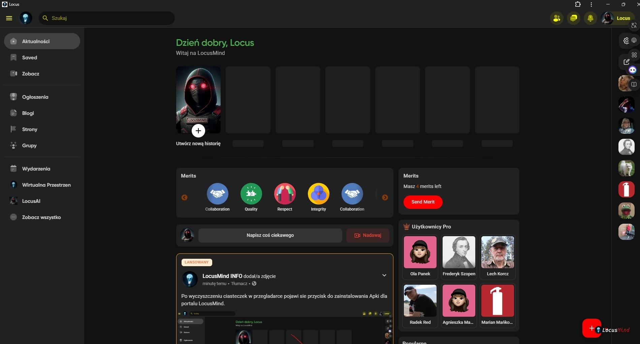Screen dimensions: 640x344
Task: Open Ola Panek pro user card
Action: coord(420,257)
